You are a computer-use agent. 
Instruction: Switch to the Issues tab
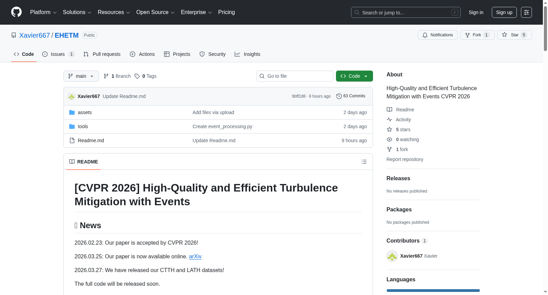pyautogui.click(x=58, y=54)
